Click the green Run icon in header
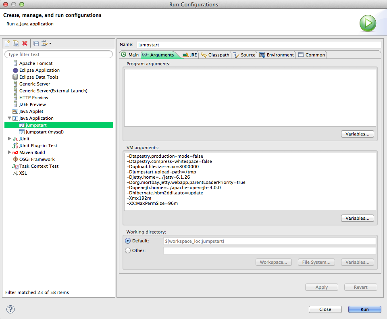This screenshot has height=319, width=387. coord(368,23)
